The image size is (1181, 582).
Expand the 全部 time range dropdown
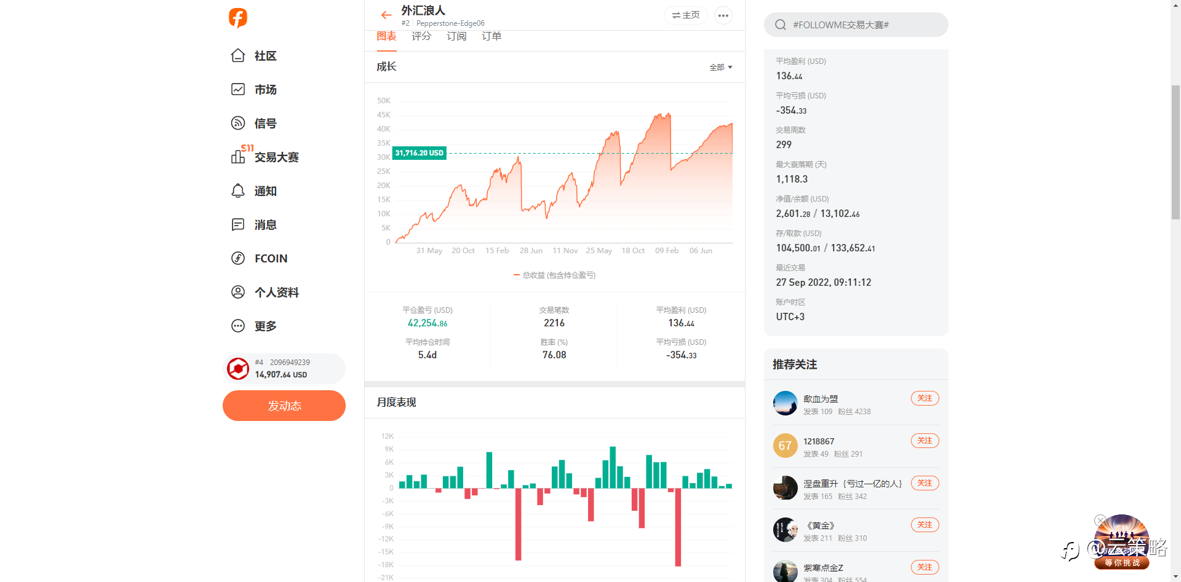(720, 68)
